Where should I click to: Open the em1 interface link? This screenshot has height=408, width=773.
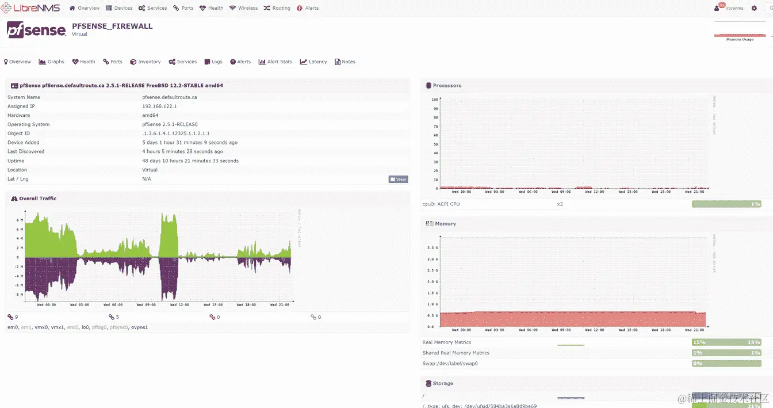pos(26,327)
